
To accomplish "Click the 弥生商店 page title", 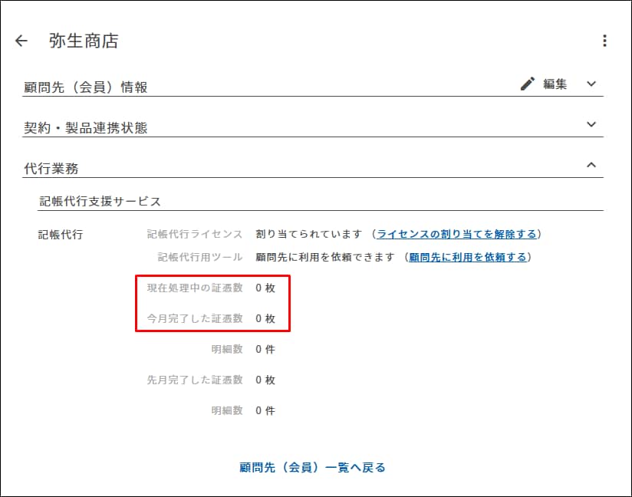I will [84, 41].
